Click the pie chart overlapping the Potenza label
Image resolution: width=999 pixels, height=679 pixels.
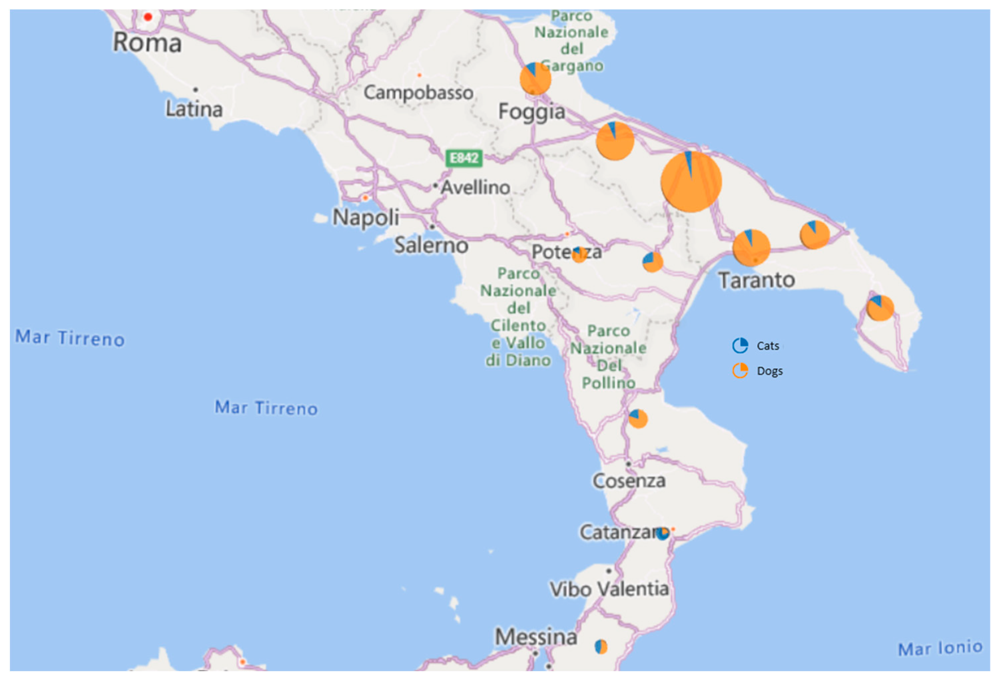coord(579,255)
